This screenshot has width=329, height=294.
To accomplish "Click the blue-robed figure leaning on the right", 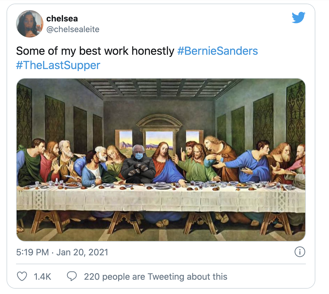I will [x=252, y=164].
